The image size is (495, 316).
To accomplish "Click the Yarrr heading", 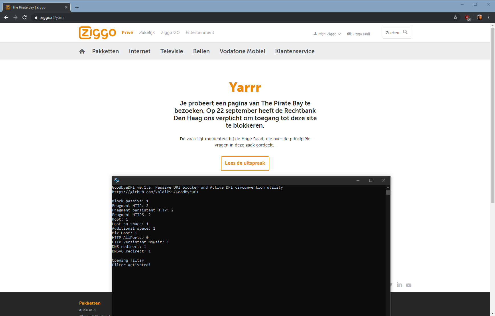I will 245,87.
